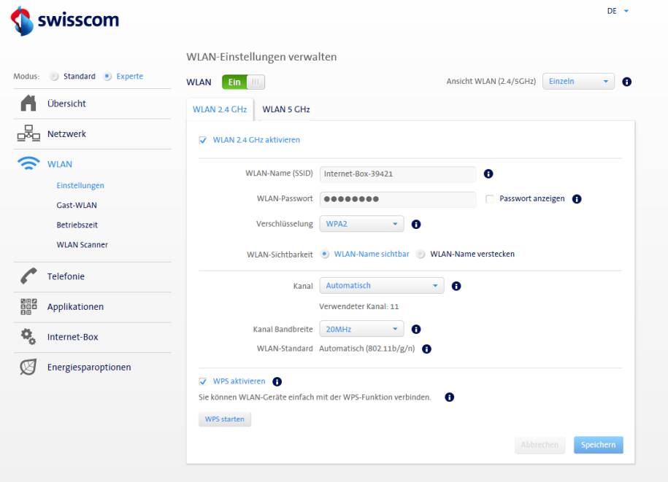The image size is (668, 482).
Task: Open the Ansicht WLAN Einzeln dropdown
Action: tap(578, 81)
